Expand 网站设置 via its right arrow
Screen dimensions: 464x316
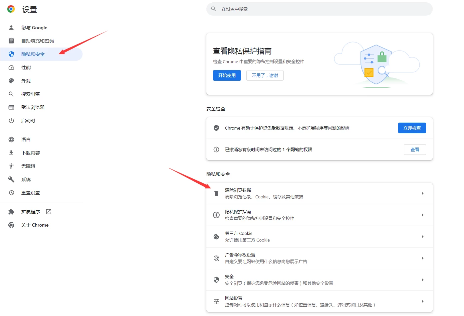click(423, 301)
